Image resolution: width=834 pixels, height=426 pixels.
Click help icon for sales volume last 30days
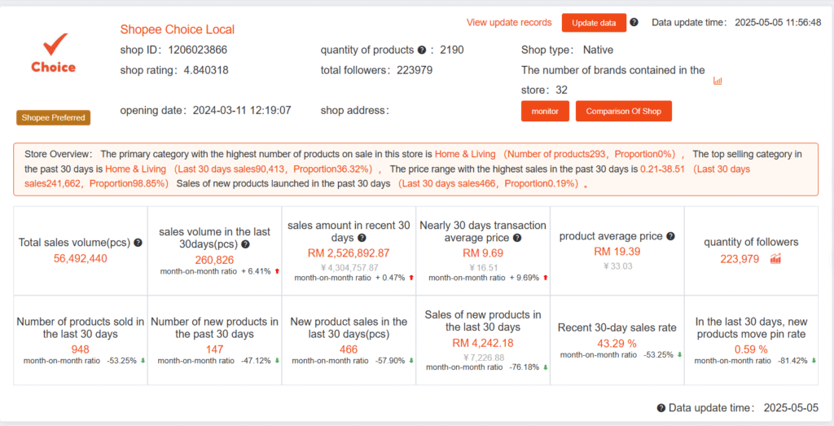(x=245, y=244)
